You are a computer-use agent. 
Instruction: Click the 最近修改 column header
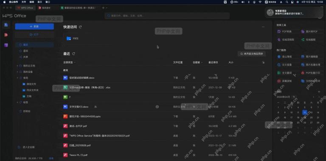click(x=213, y=62)
